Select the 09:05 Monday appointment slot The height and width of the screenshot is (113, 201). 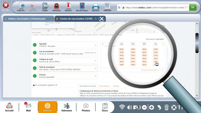click(122, 49)
